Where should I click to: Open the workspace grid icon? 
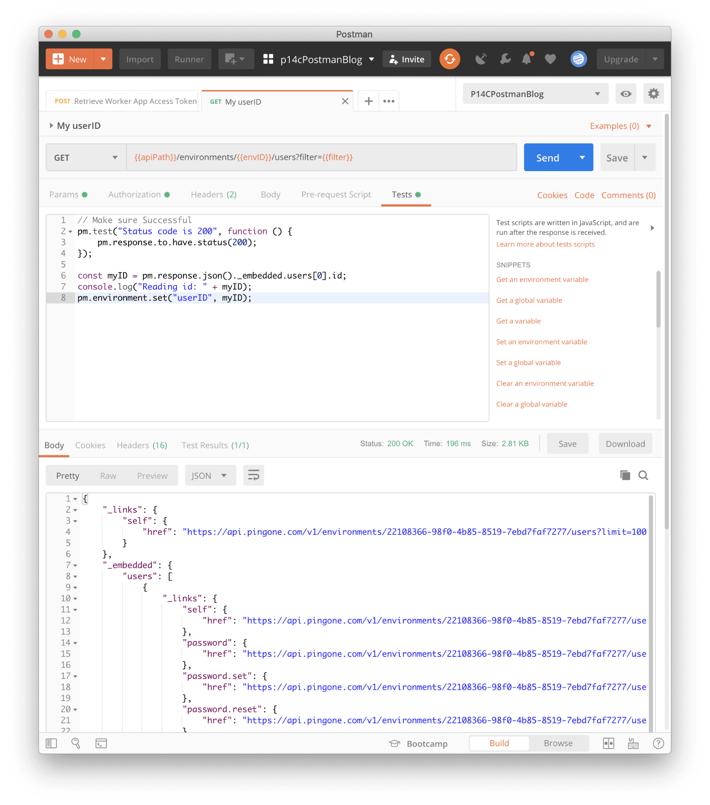[268, 59]
